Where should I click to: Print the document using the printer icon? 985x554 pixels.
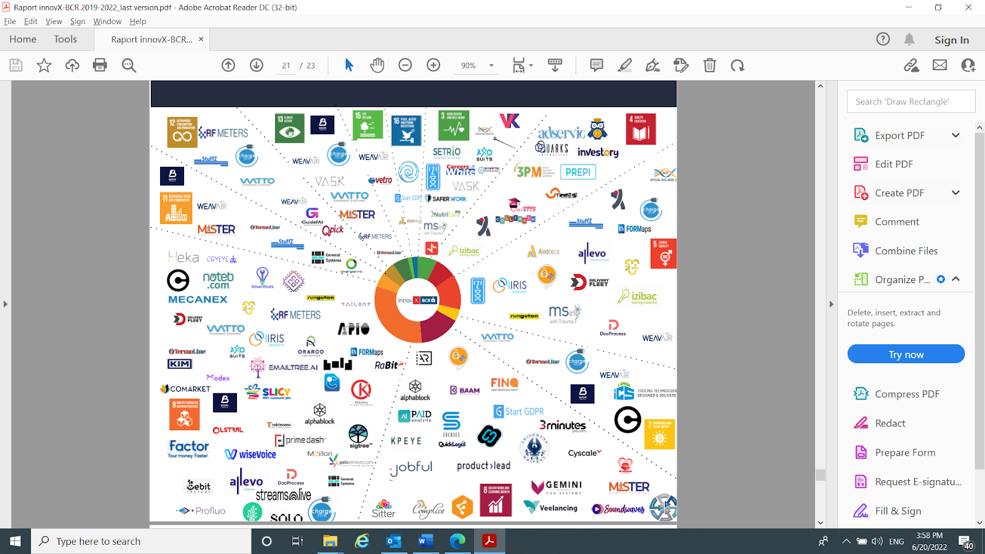point(100,65)
